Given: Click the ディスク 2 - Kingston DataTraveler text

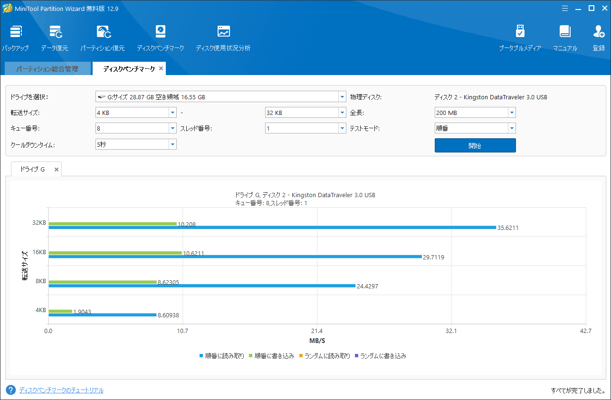Looking at the screenshot, I should coord(490,97).
